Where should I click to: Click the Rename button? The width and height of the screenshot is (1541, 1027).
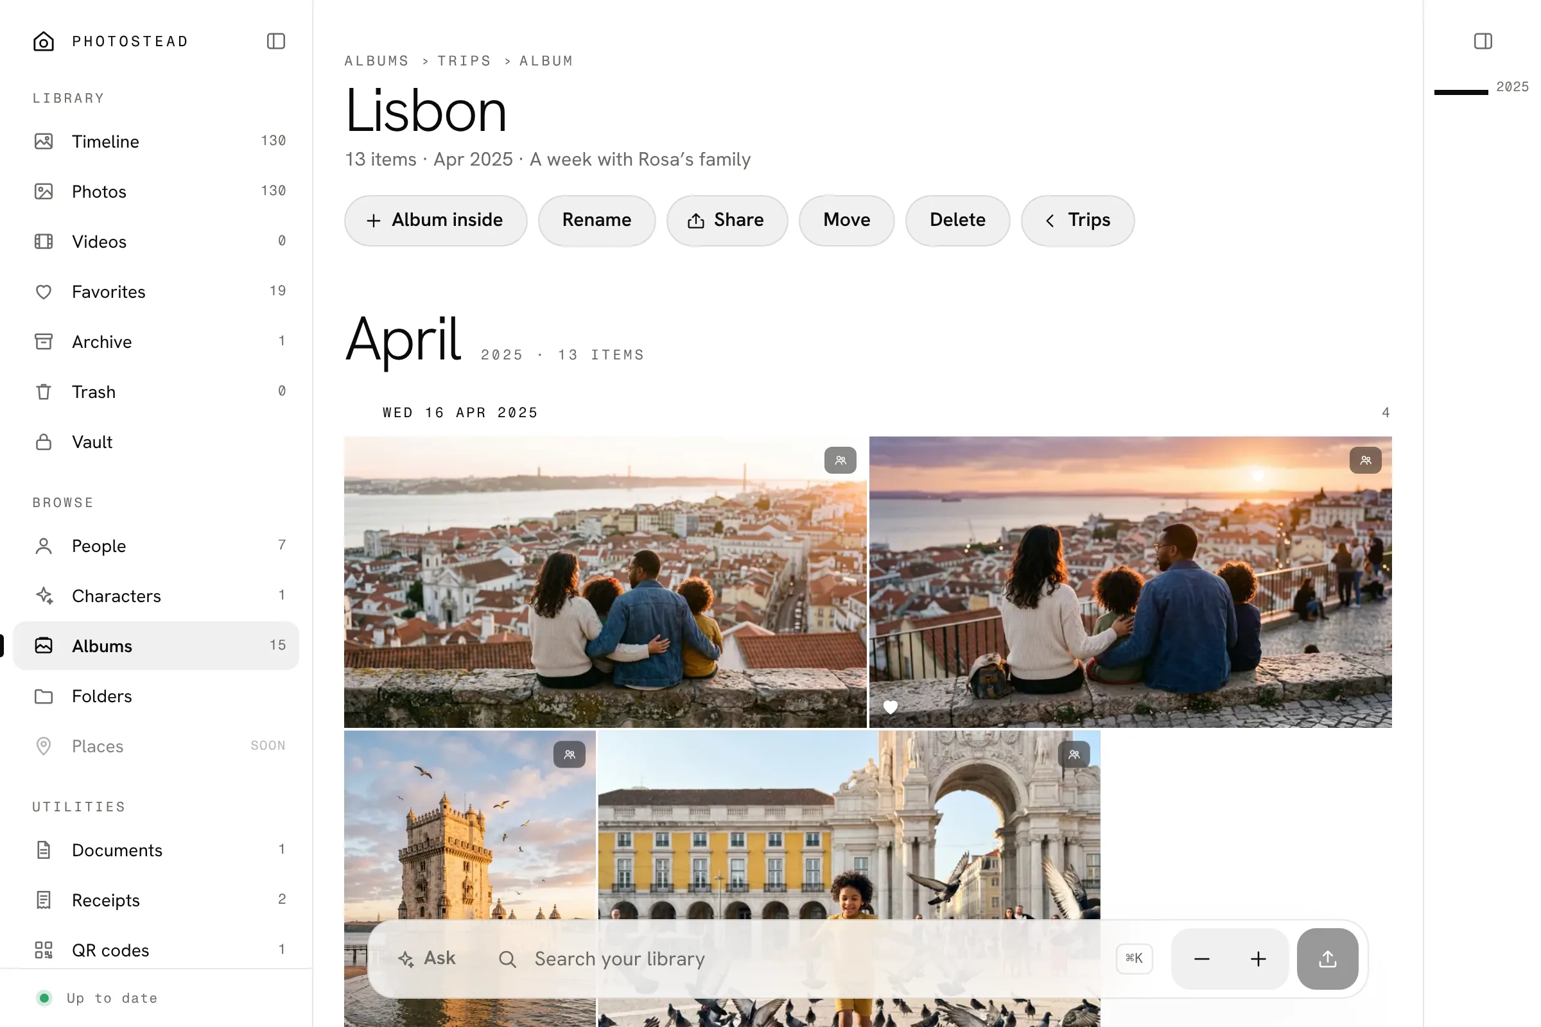click(x=596, y=221)
